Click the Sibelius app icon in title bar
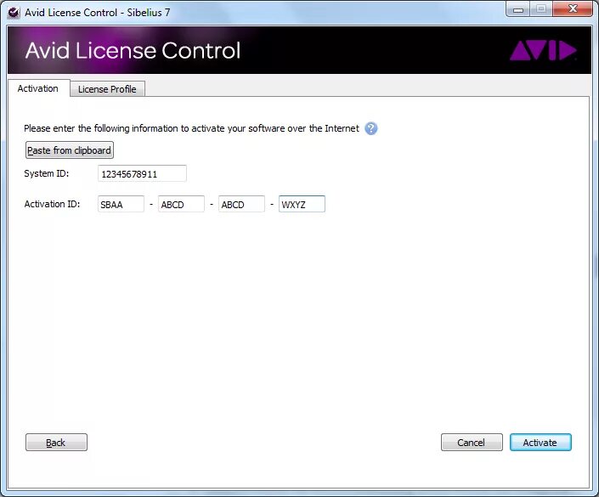This screenshot has height=497, width=599. point(14,13)
